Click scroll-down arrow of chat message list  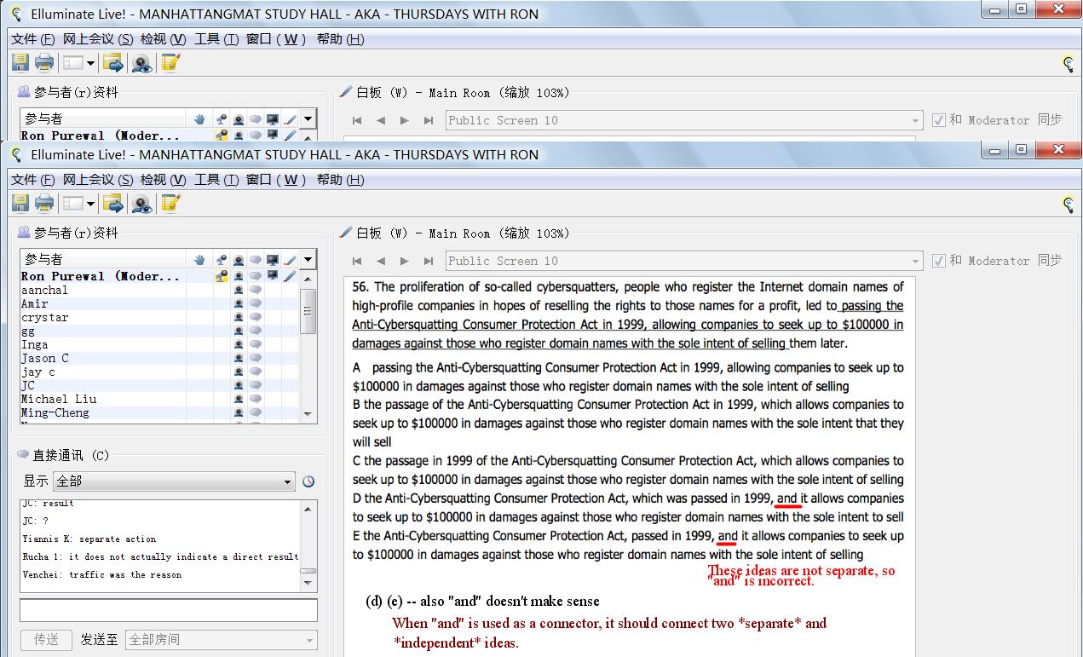(x=308, y=584)
